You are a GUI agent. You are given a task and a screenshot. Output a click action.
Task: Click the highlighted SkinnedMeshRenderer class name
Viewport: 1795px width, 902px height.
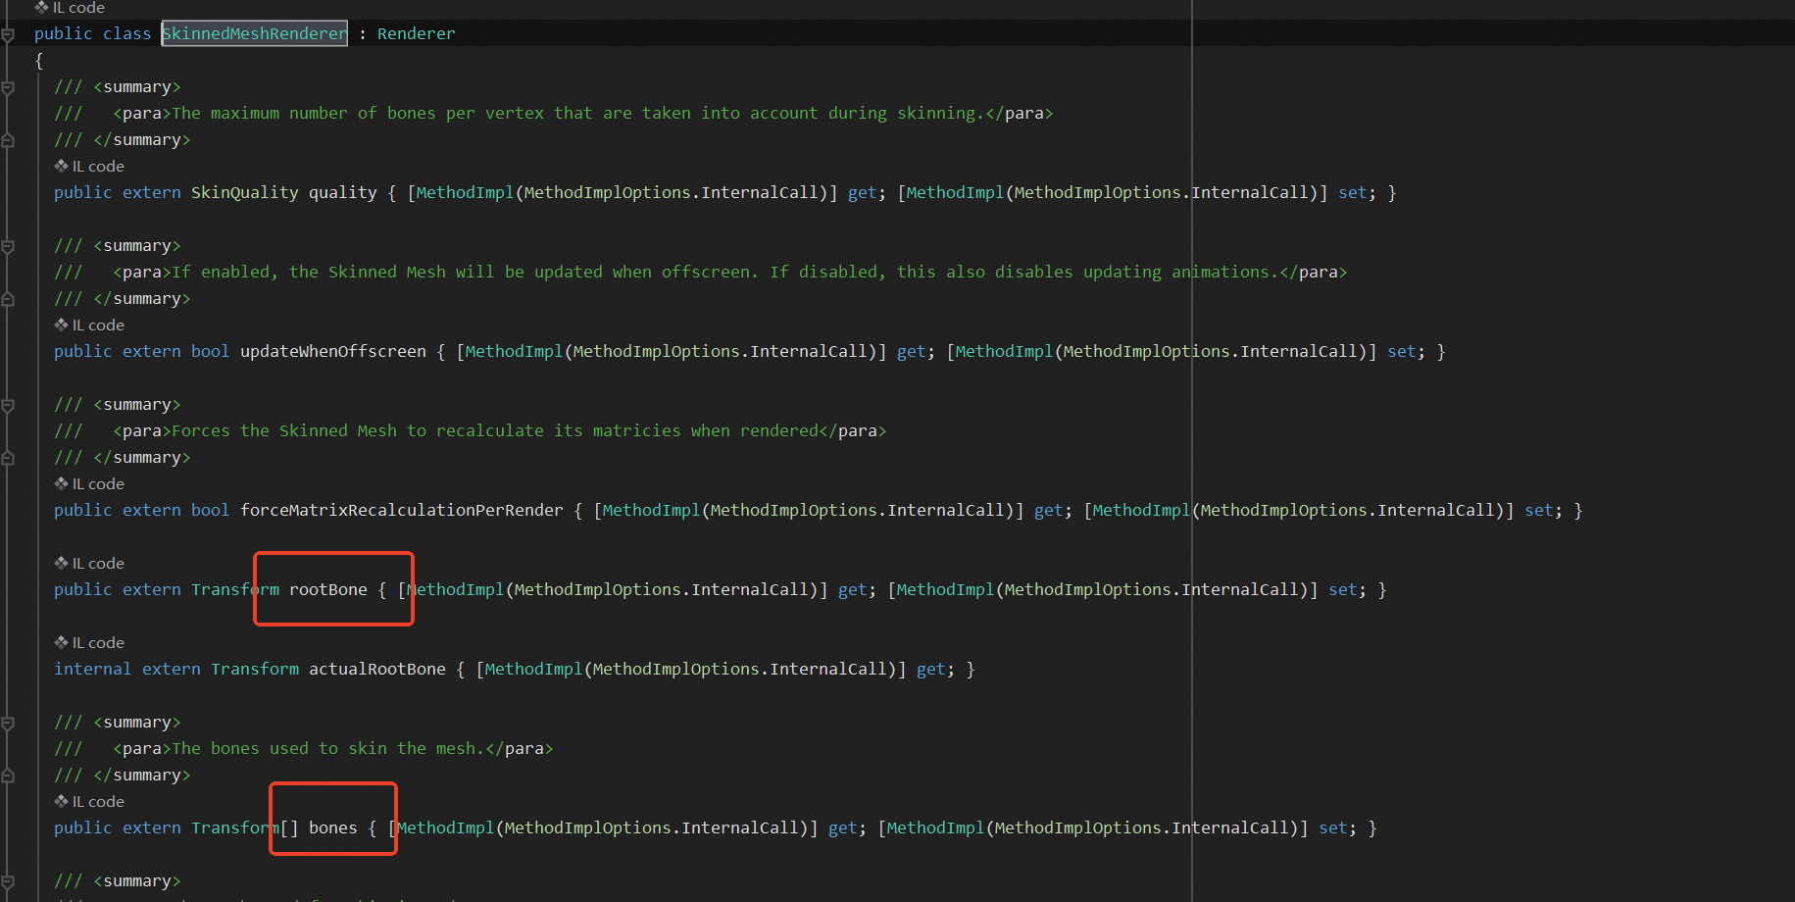tap(254, 32)
